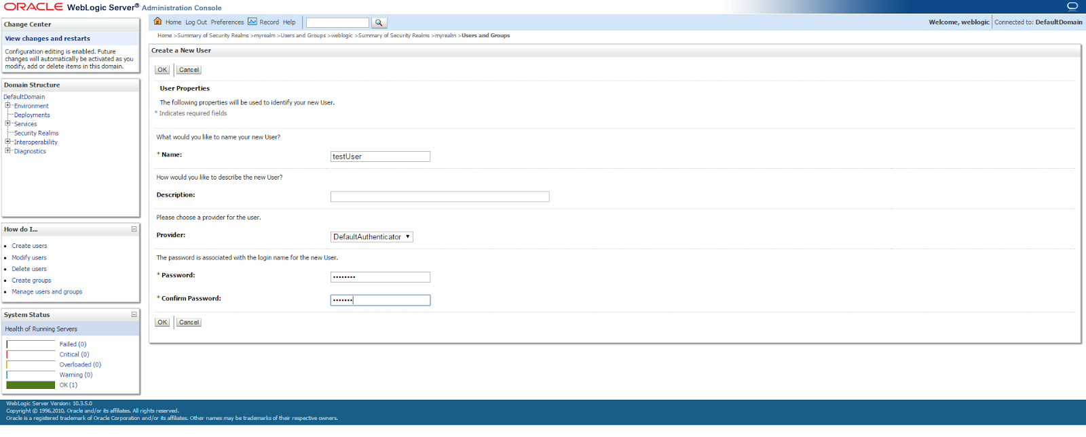Click Cancel button above User Properties
The image size is (1086, 437).
[x=189, y=70]
